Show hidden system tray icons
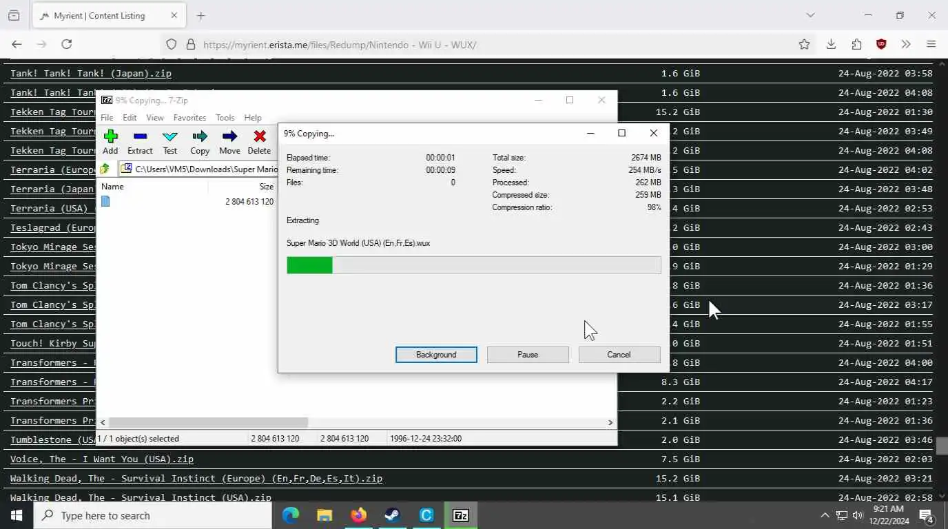 (825, 515)
